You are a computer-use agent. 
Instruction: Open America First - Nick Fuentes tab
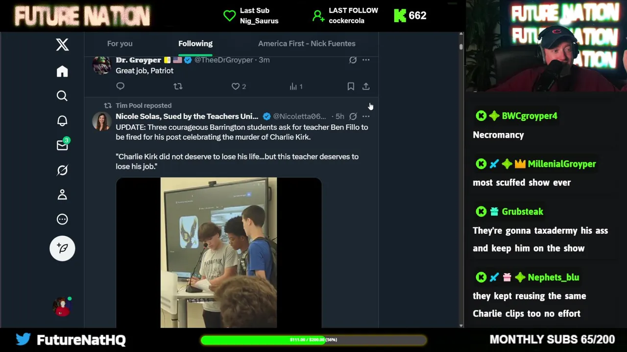(307, 44)
